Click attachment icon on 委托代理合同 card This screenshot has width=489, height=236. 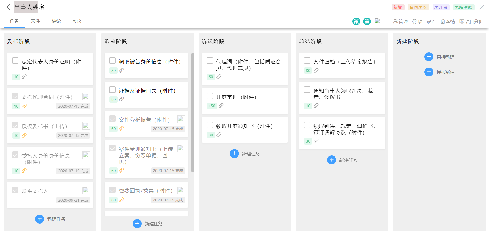24,106
